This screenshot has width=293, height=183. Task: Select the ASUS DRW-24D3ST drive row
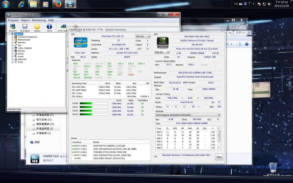tap(111, 158)
